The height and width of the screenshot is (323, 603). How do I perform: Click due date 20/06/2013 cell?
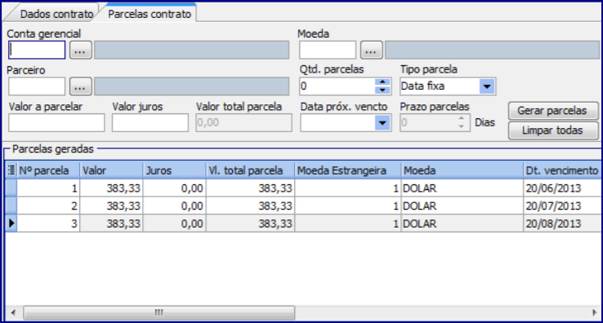pyautogui.click(x=562, y=188)
